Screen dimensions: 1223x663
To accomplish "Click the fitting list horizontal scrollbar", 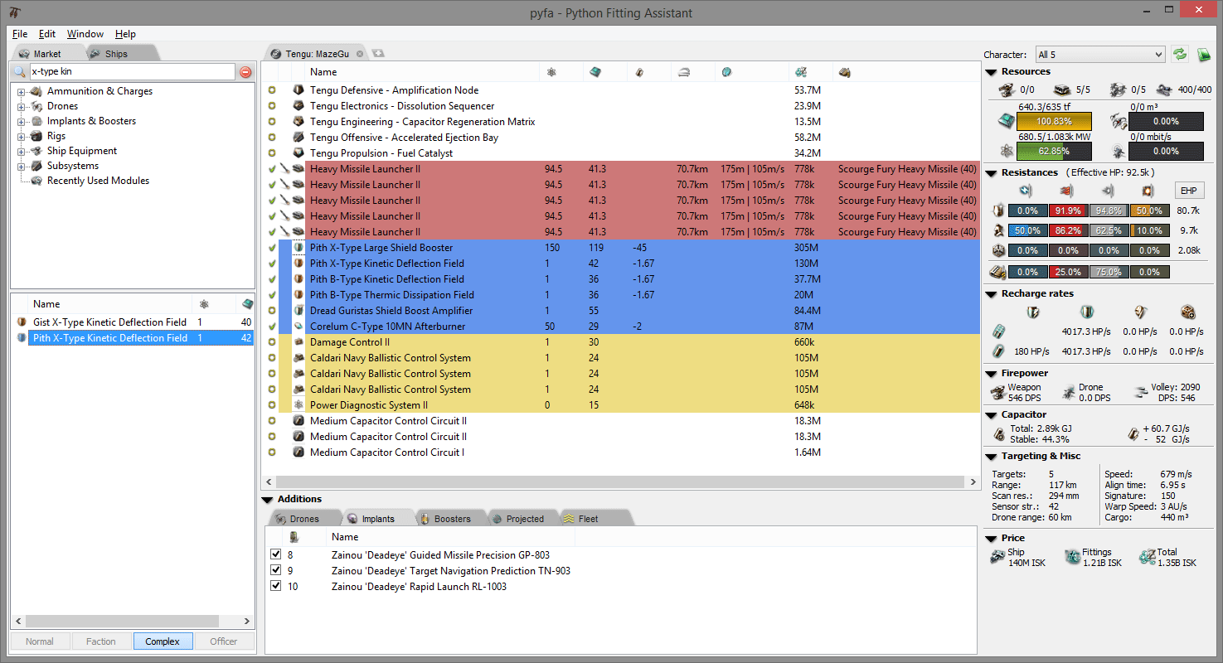I will click(x=620, y=482).
